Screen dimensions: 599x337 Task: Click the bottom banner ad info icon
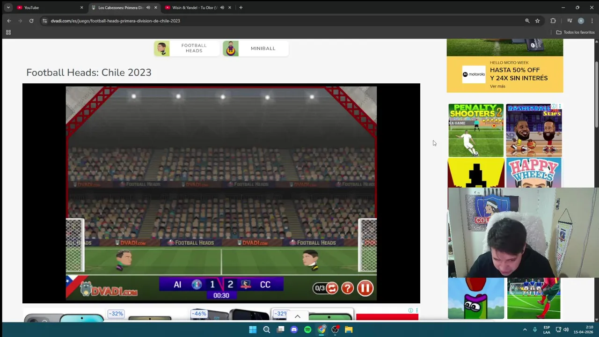pos(410,310)
